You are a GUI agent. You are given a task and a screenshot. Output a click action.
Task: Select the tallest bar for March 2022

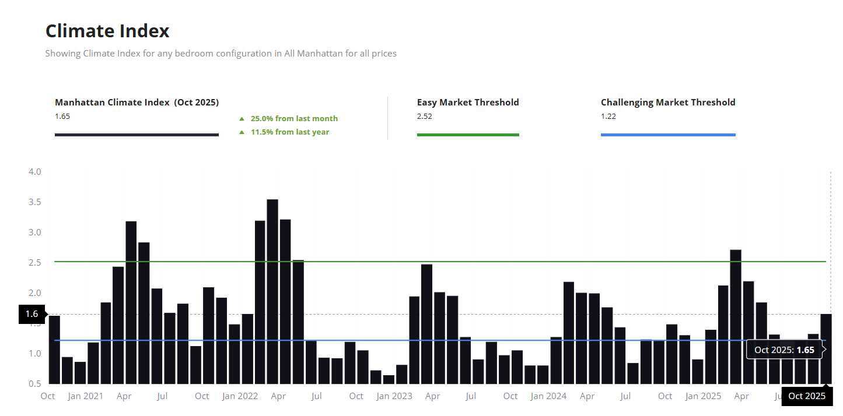pos(272,291)
